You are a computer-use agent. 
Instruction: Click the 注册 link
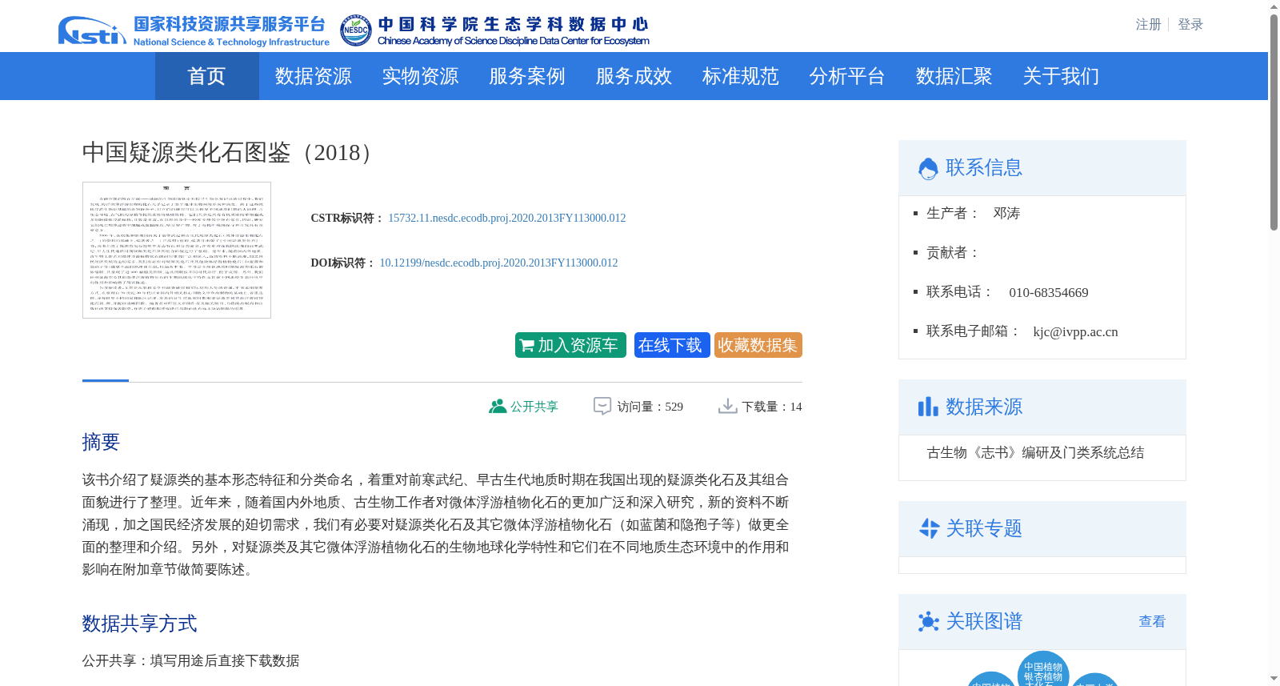1148,25
